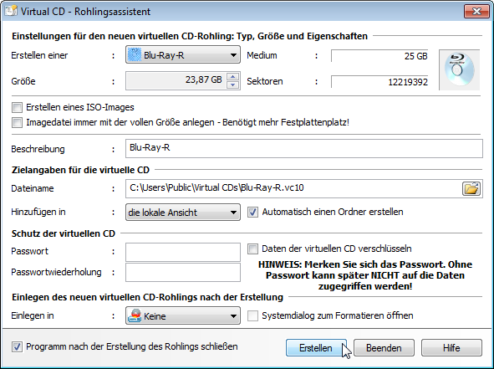The image size is (494, 369).
Task: Click into the Passwort input field
Action: [x=183, y=252]
